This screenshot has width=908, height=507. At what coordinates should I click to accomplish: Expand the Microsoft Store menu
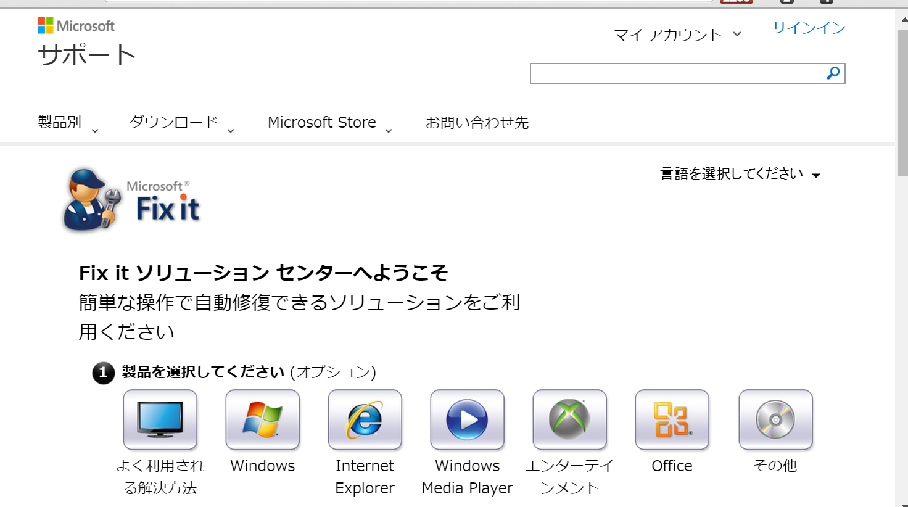329,123
